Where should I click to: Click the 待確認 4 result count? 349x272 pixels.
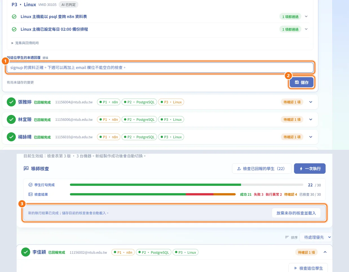pos(291,195)
